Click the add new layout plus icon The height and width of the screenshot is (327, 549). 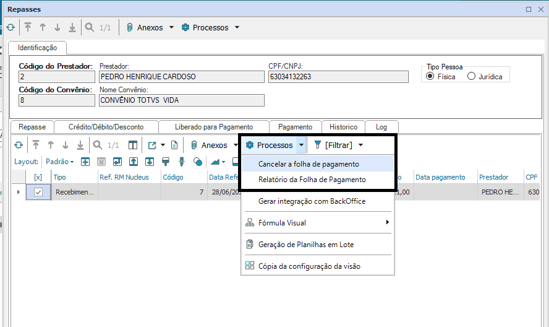[85, 162]
